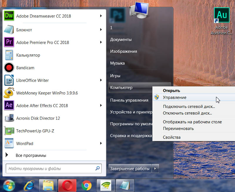Open Музыка link
235x192 pixels.
tap(117, 63)
